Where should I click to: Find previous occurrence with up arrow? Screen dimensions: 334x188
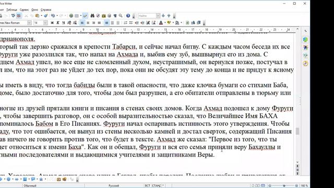tap(169, 16)
